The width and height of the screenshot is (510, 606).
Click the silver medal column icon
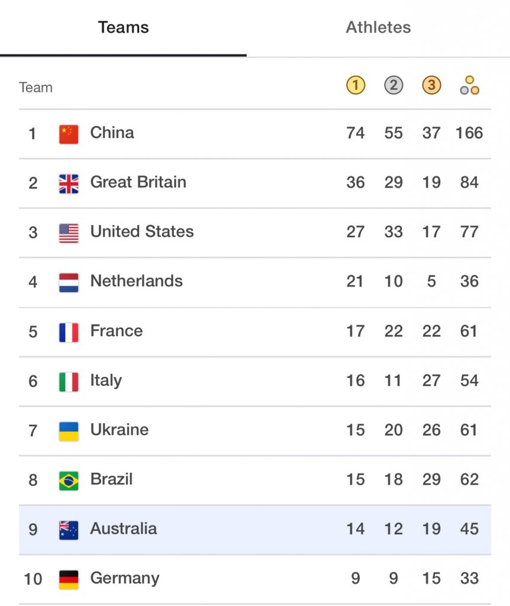pyautogui.click(x=393, y=85)
